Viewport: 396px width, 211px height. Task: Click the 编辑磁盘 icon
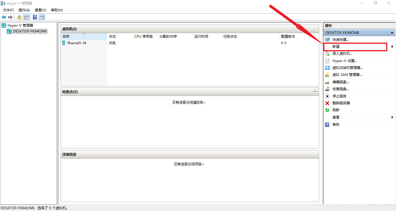click(327, 82)
